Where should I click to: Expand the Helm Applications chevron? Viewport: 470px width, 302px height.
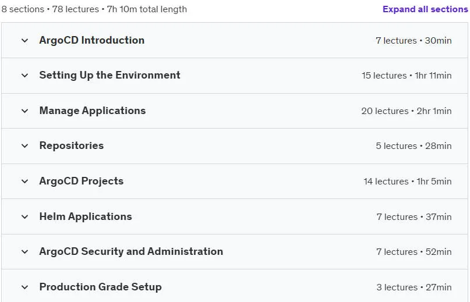point(25,216)
